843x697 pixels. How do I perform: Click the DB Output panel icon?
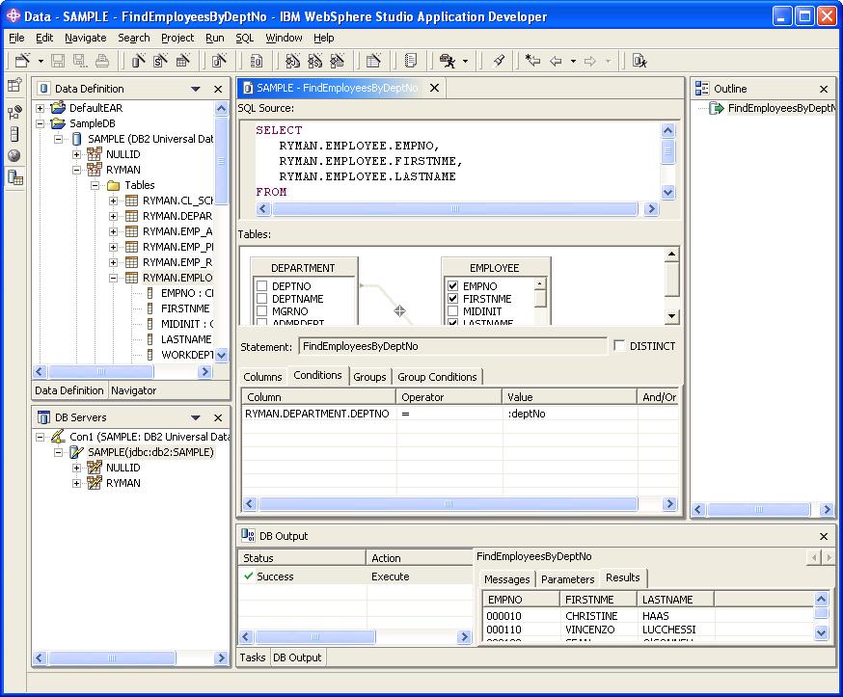pos(248,535)
